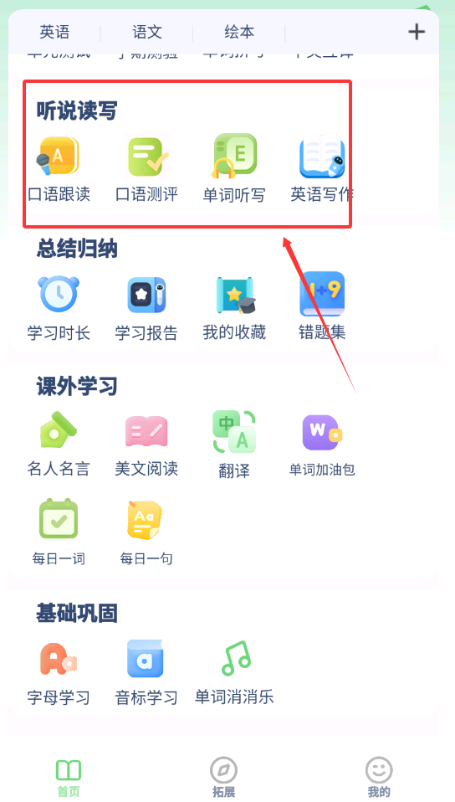This screenshot has width=455, height=802.
Task: Open 名人名言 famous quotes
Action: click(58, 430)
